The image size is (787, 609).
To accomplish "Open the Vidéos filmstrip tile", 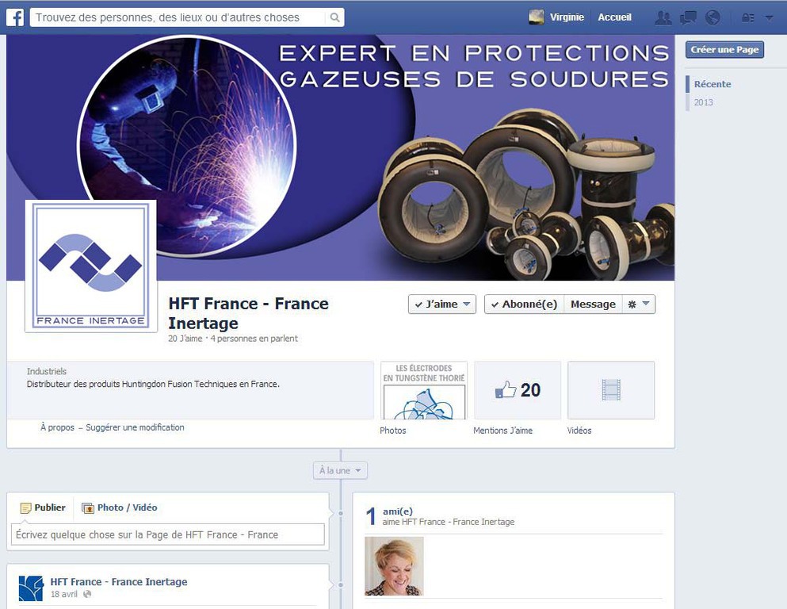I will click(611, 390).
